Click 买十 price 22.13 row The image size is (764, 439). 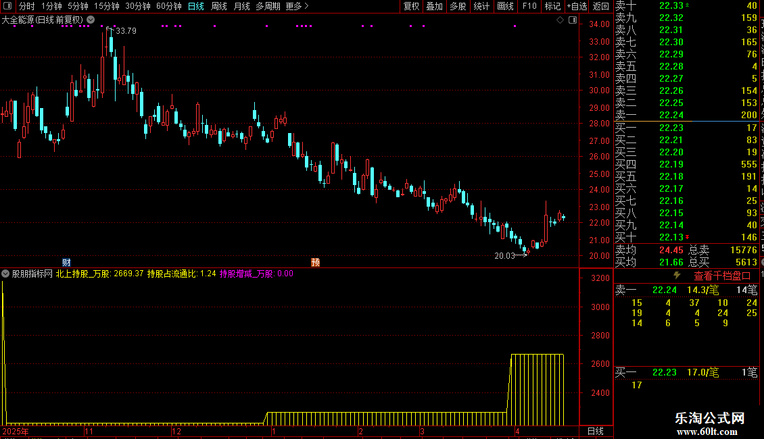coord(687,237)
